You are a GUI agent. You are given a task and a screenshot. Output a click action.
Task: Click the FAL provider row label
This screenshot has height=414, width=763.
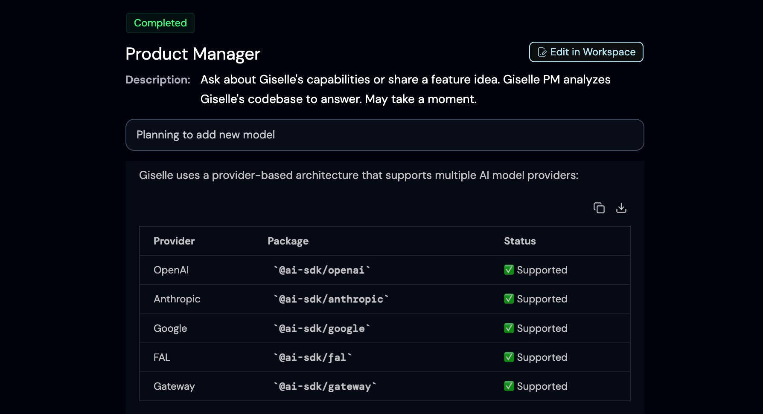(162, 357)
